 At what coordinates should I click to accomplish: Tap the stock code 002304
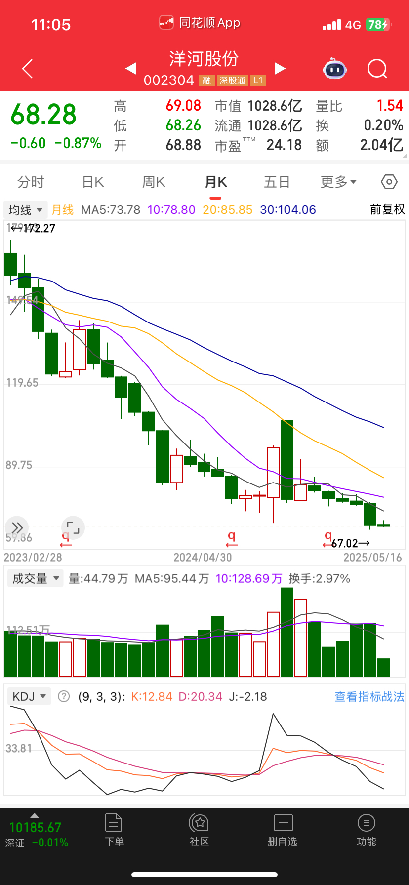169,80
